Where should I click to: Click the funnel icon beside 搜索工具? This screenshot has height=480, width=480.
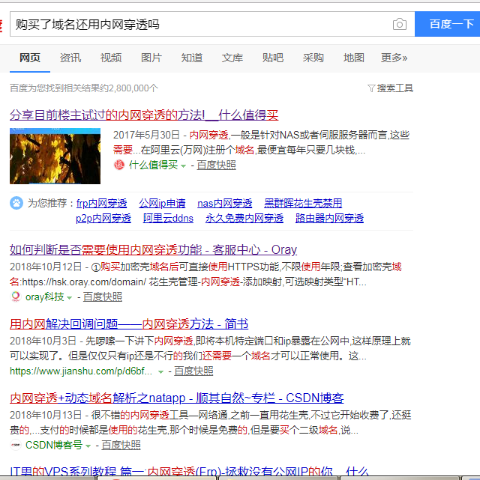coord(371,88)
